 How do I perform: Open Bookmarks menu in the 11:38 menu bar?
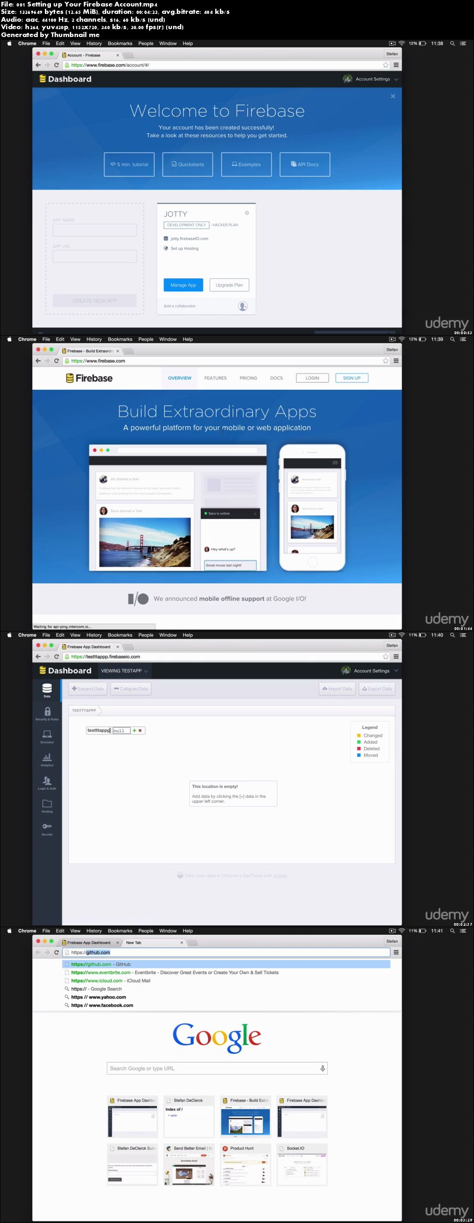[x=120, y=43]
